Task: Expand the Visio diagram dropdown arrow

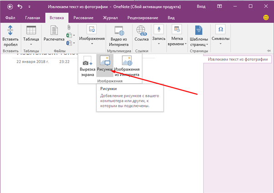Action: click(x=74, y=43)
